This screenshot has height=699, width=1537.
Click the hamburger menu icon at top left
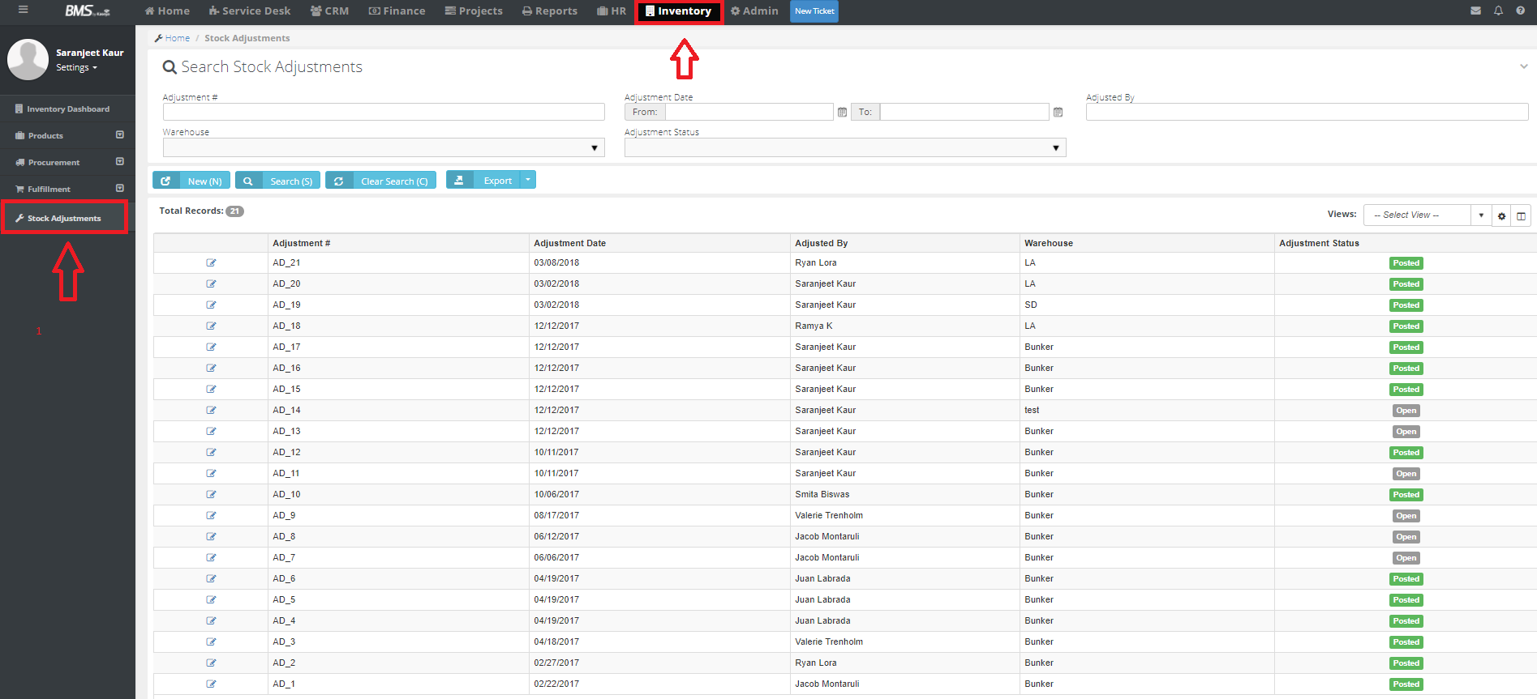point(23,10)
